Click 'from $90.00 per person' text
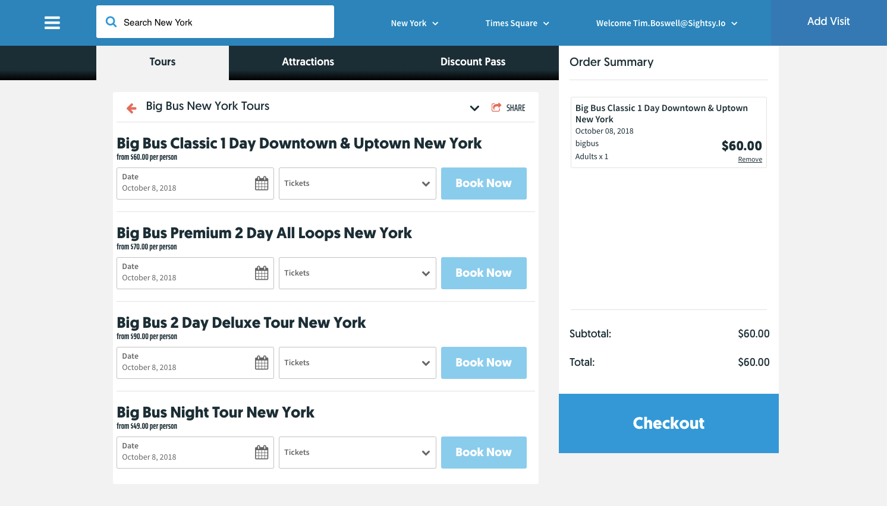The image size is (887, 506). tap(147, 337)
